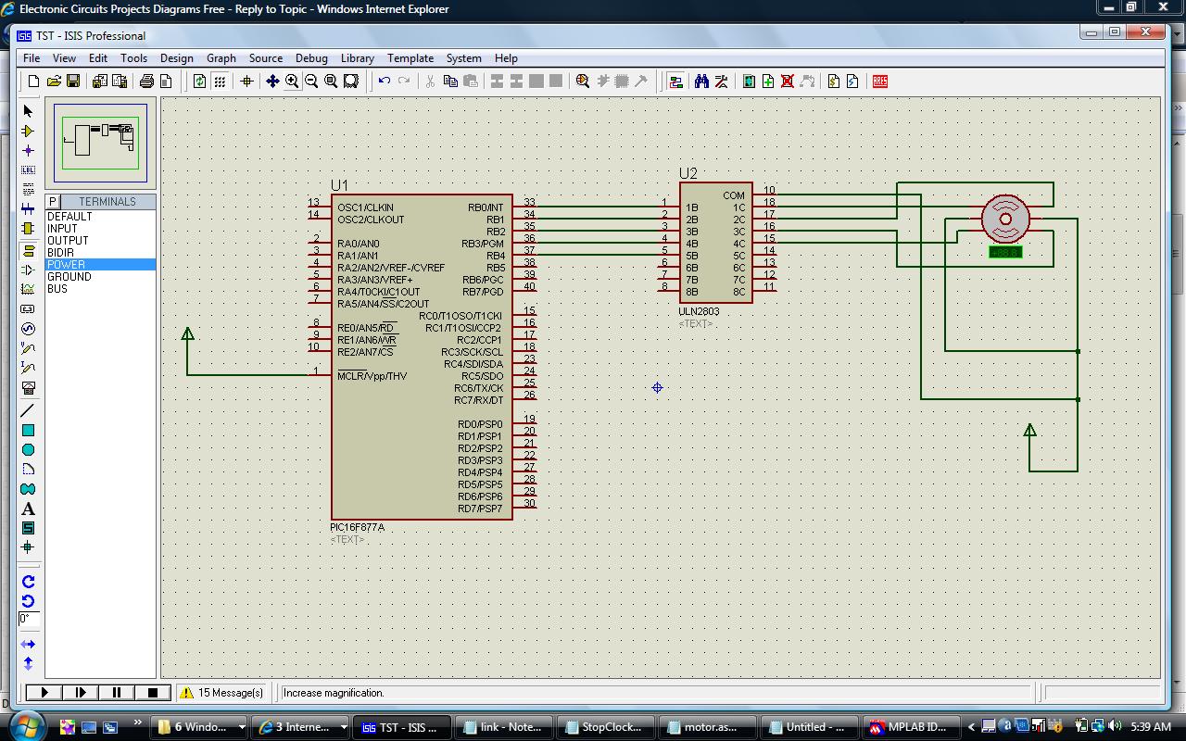This screenshot has height=741, width=1186.
Task: Toggle the Wire Autorouter button
Action: pyautogui.click(x=675, y=82)
